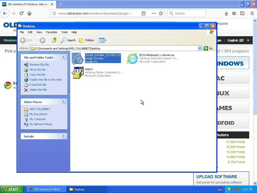Click Move this file task
Image resolution: width=257 pixels, height=193 pixels.
(38, 70)
